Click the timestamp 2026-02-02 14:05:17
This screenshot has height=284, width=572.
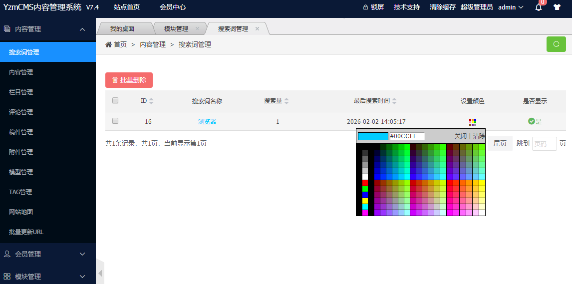376,122
